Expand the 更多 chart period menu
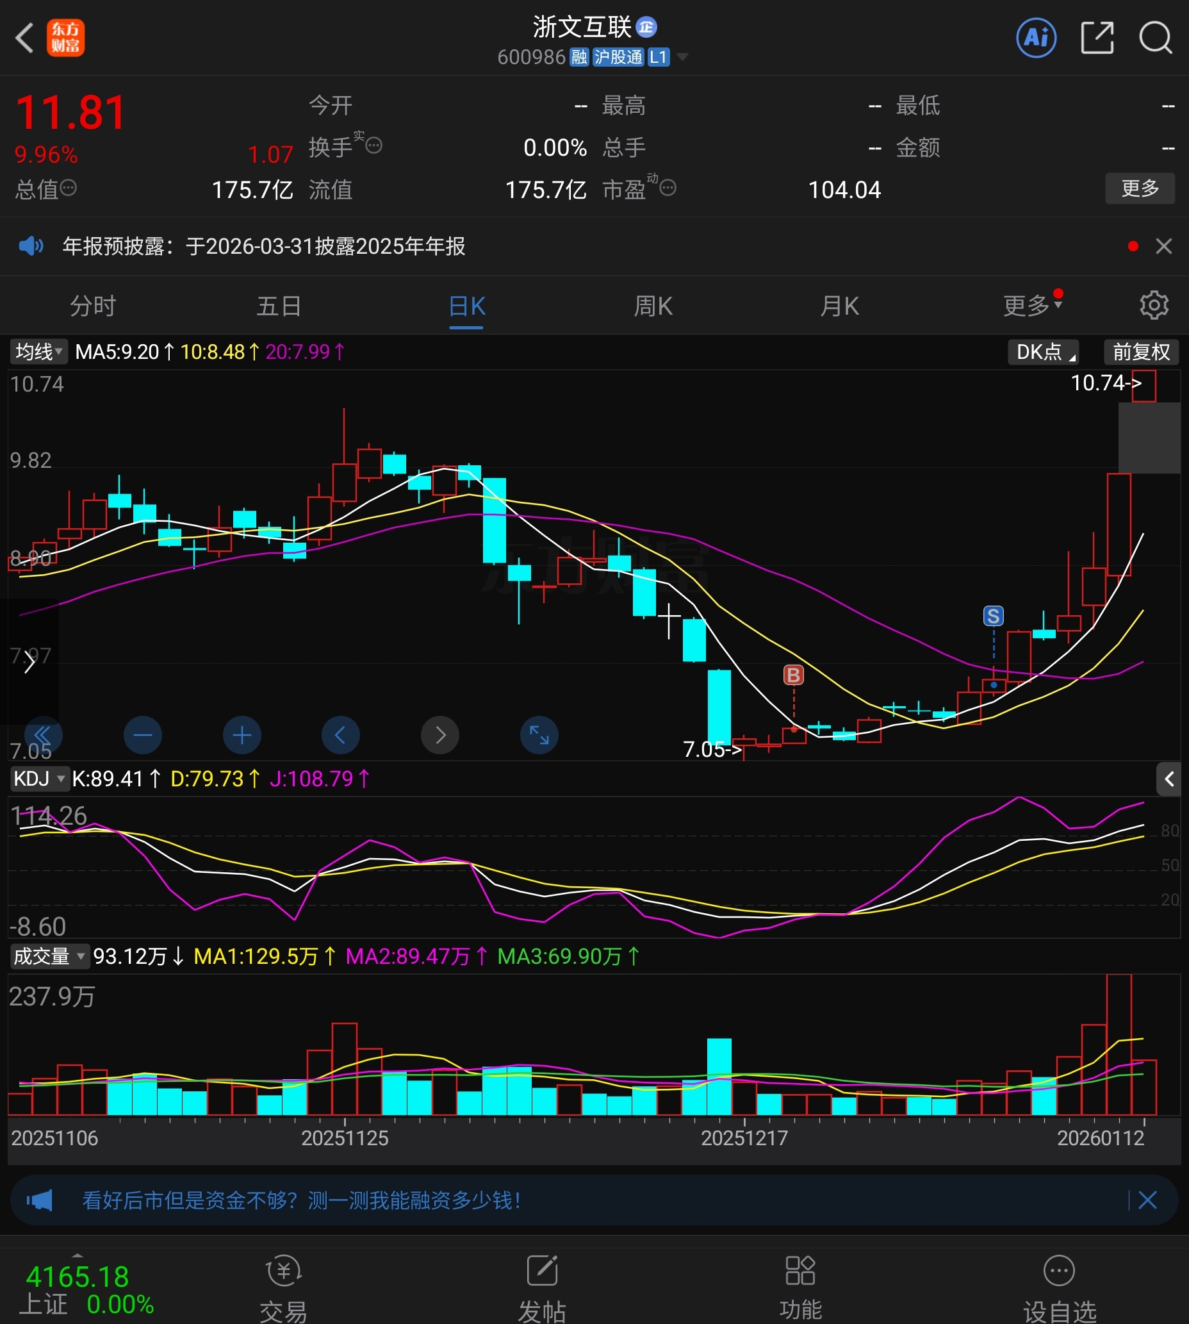This screenshot has width=1189, height=1324. click(1032, 305)
